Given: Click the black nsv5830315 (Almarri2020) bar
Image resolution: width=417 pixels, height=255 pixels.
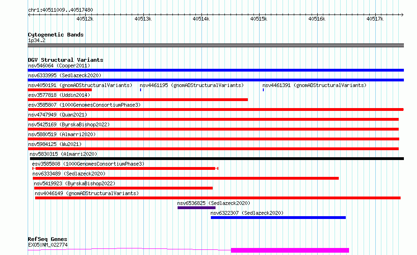Looking at the screenshot, I should coord(217,159).
